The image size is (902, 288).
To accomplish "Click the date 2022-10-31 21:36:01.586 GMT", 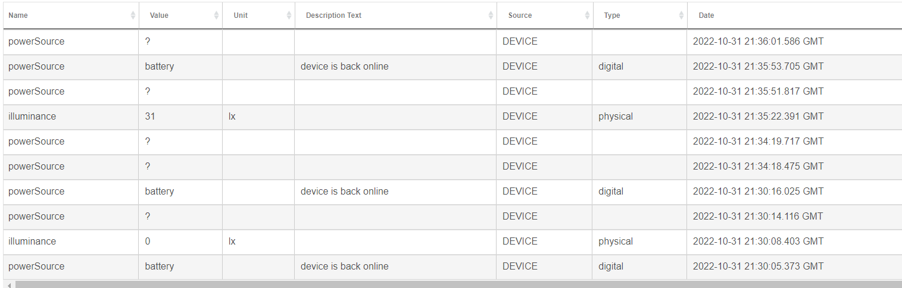I will tap(758, 42).
